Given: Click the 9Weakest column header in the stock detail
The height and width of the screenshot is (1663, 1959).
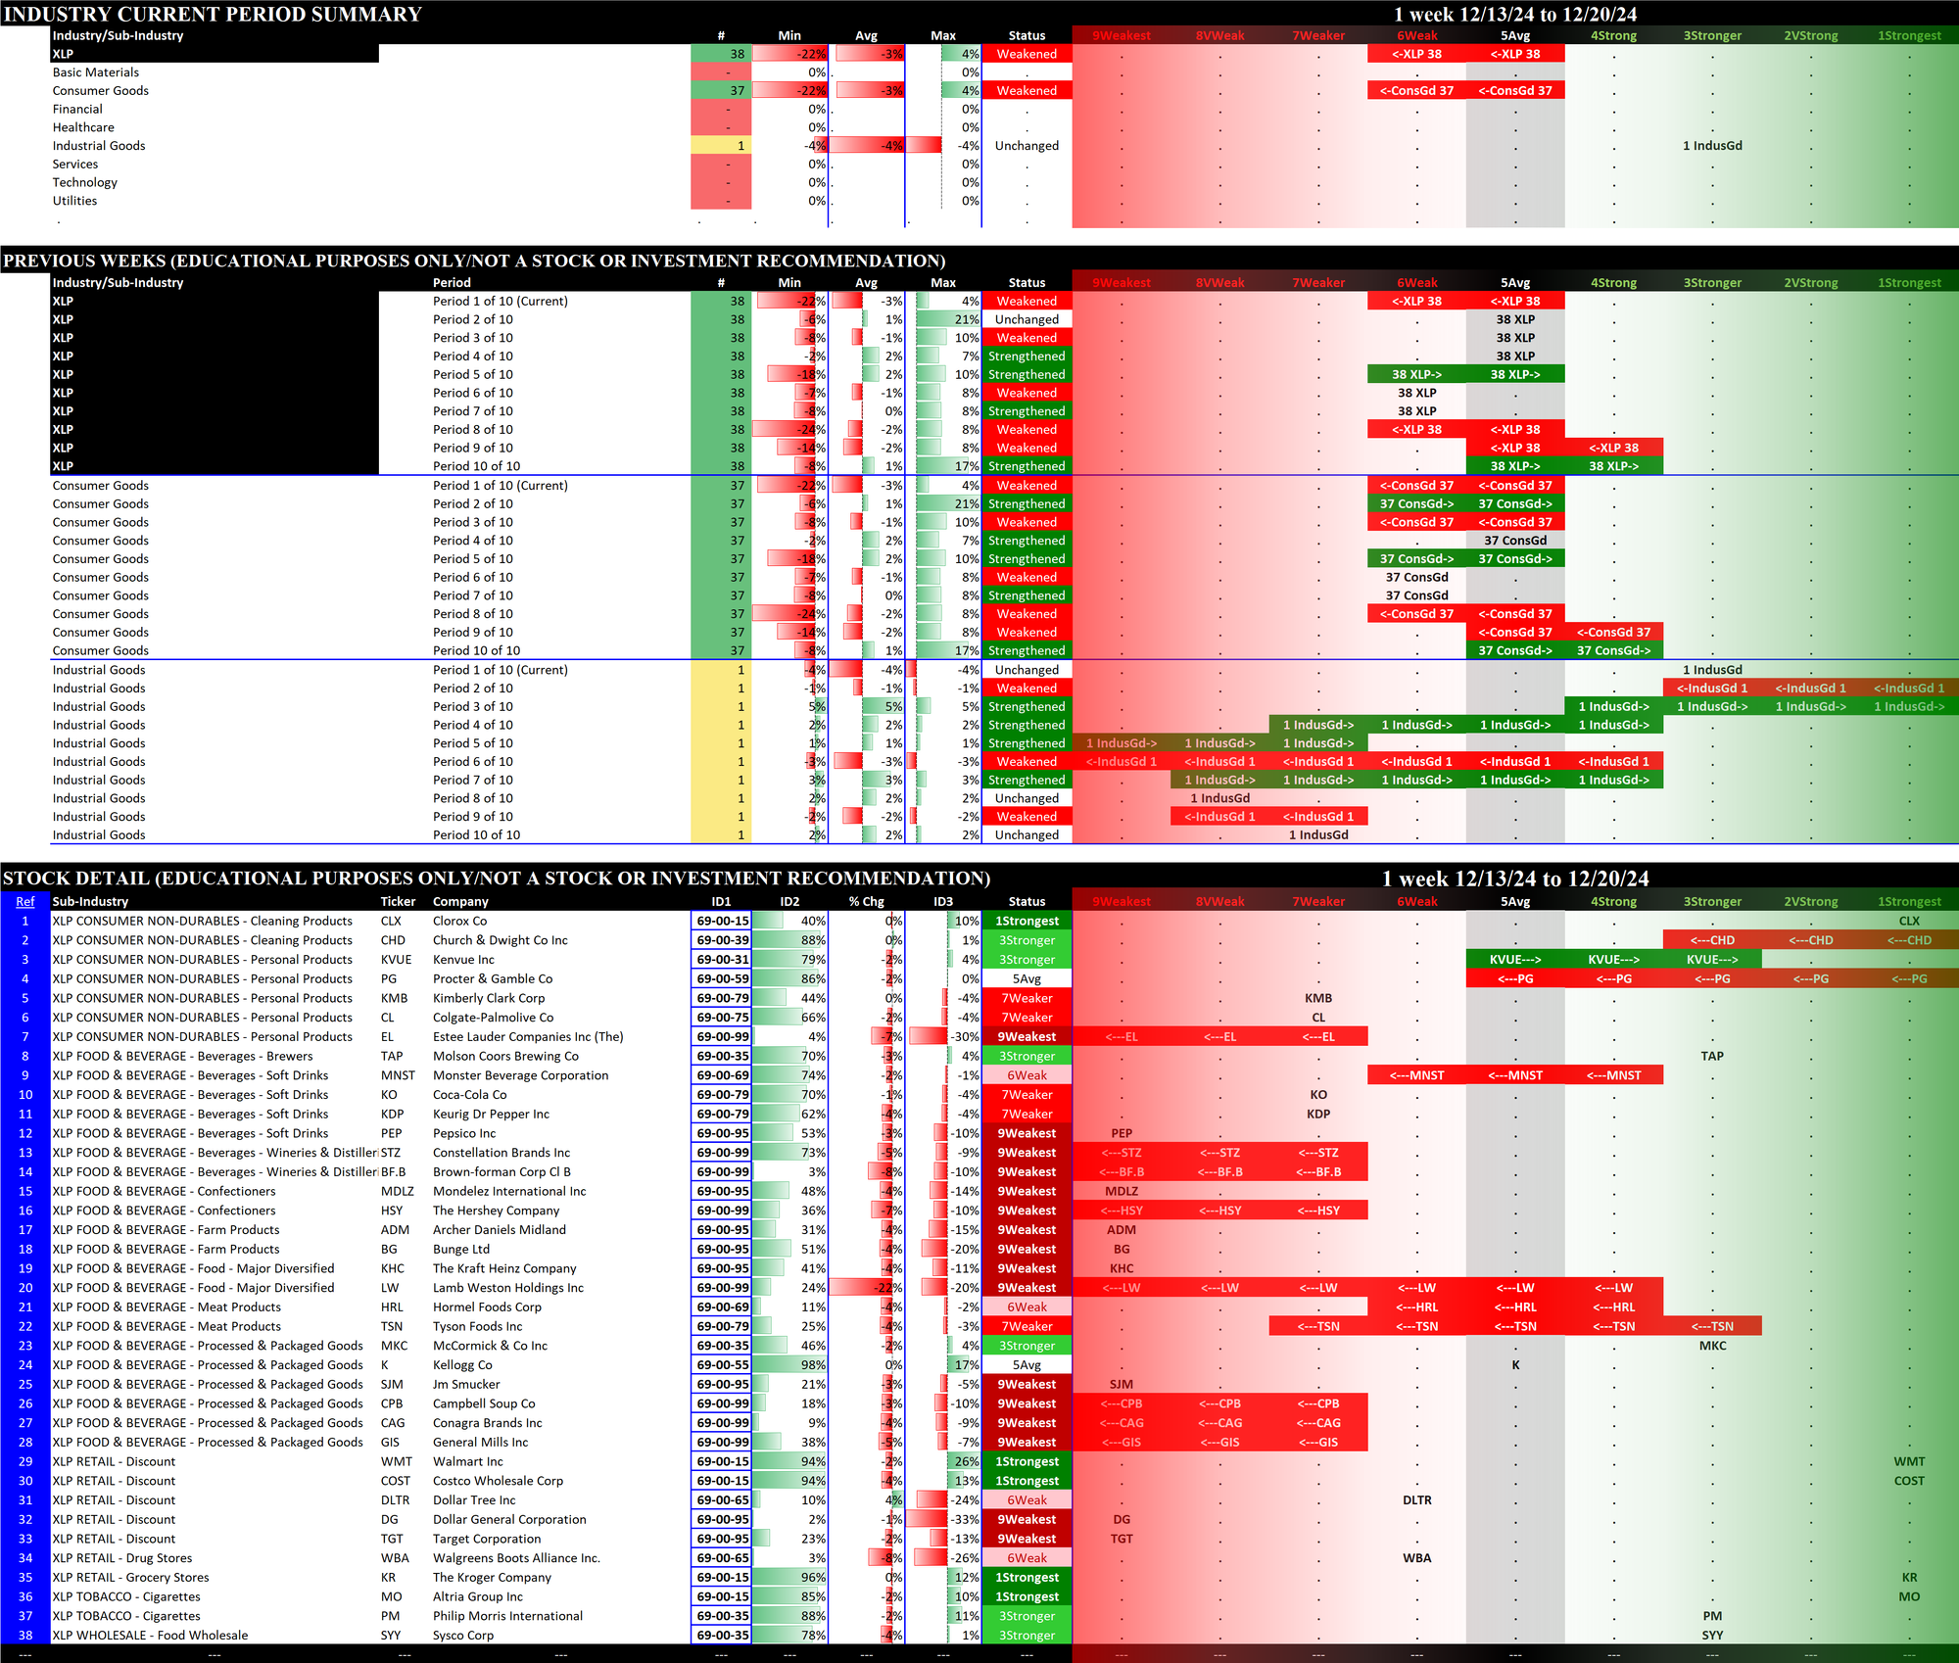Looking at the screenshot, I should 1122,901.
